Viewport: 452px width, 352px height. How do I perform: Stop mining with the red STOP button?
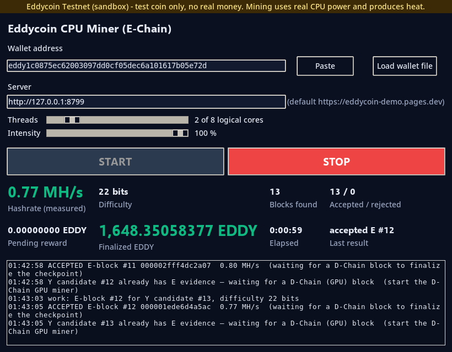click(x=336, y=162)
